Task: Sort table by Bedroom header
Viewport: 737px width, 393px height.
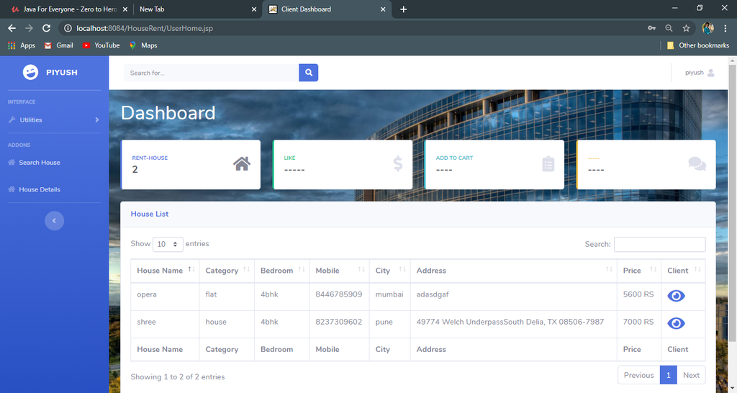Action: 281,271
